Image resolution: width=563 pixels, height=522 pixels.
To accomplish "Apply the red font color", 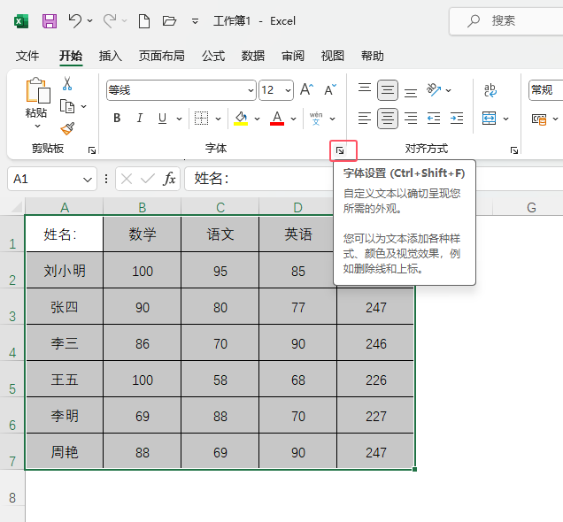I will [x=277, y=118].
